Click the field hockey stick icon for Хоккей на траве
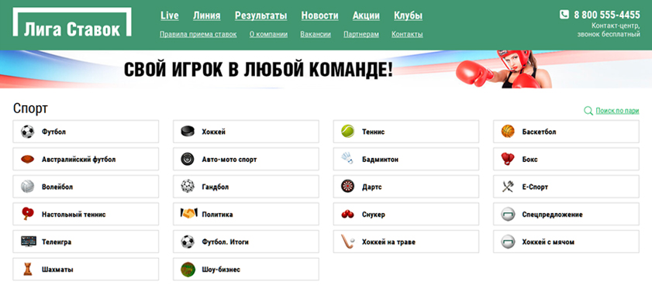652x285 pixels. click(347, 242)
